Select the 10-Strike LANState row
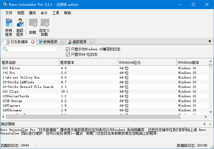The width and height of the screenshot is (214, 149). tap(104, 82)
